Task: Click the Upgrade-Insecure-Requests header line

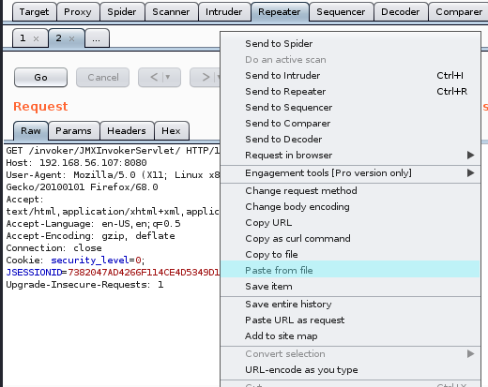Action: click(x=84, y=285)
